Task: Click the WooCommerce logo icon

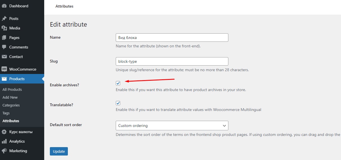Action: [4, 69]
